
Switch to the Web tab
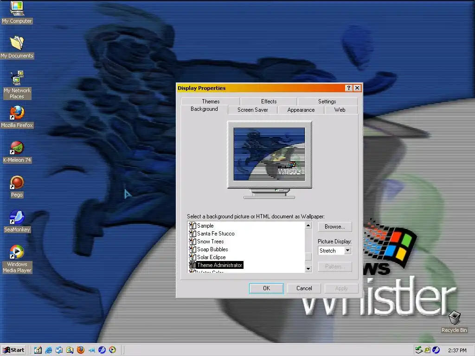pos(340,110)
